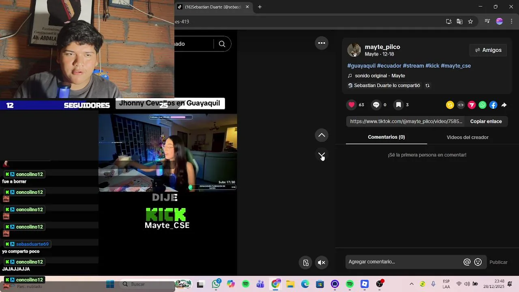
Task: Open the #guayaquil hashtag
Action: click(361, 66)
